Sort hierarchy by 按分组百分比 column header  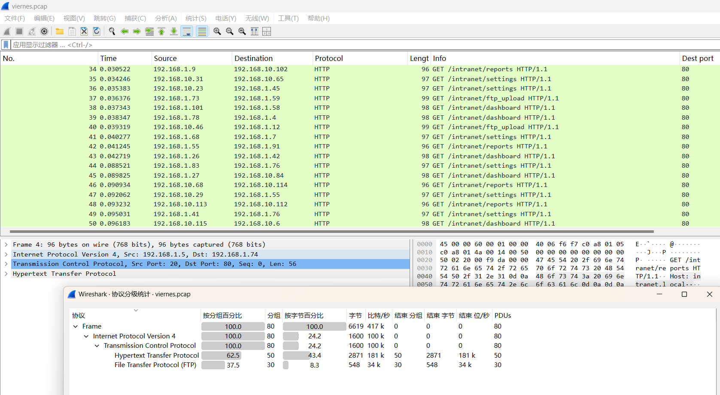pos(233,316)
